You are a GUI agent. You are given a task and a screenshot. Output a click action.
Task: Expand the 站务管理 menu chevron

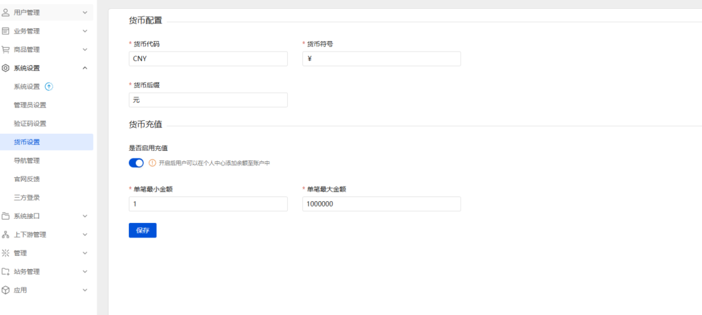click(x=85, y=272)
